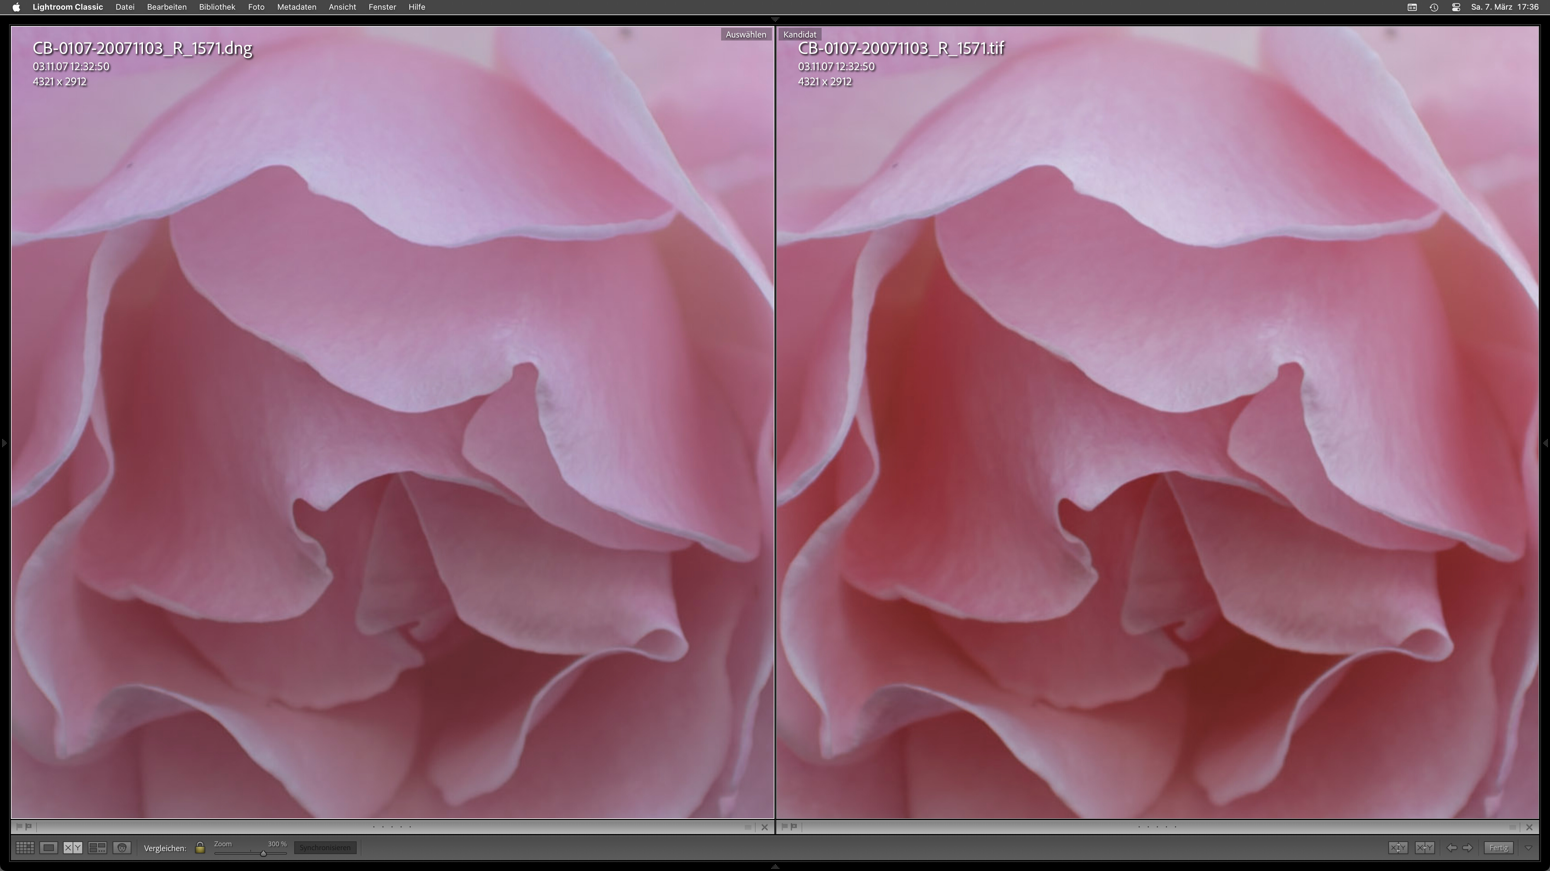The height and width of the screenshot is (871, 1550).
Task: Expand the hidden top panel arrow
Action: point(775,19)
